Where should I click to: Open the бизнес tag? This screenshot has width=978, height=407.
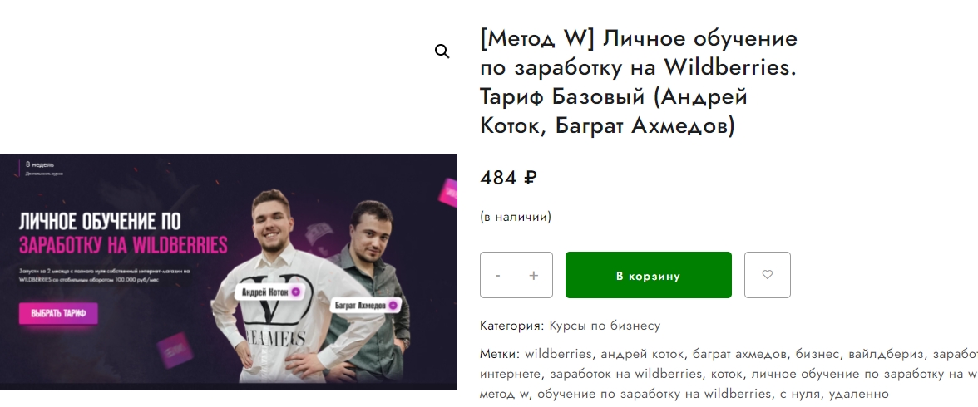coord(817,354)
